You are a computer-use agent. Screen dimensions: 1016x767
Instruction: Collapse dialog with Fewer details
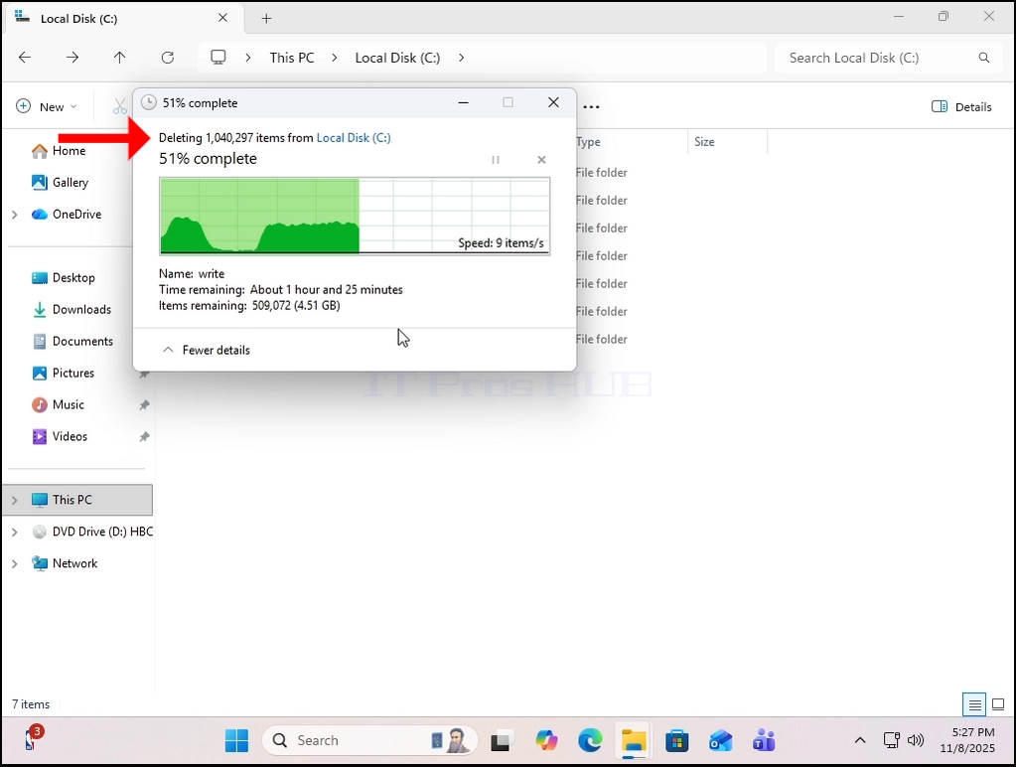pyautogui.click(x=206, y=350)
